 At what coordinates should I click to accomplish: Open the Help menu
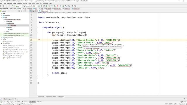click(50, 3)
